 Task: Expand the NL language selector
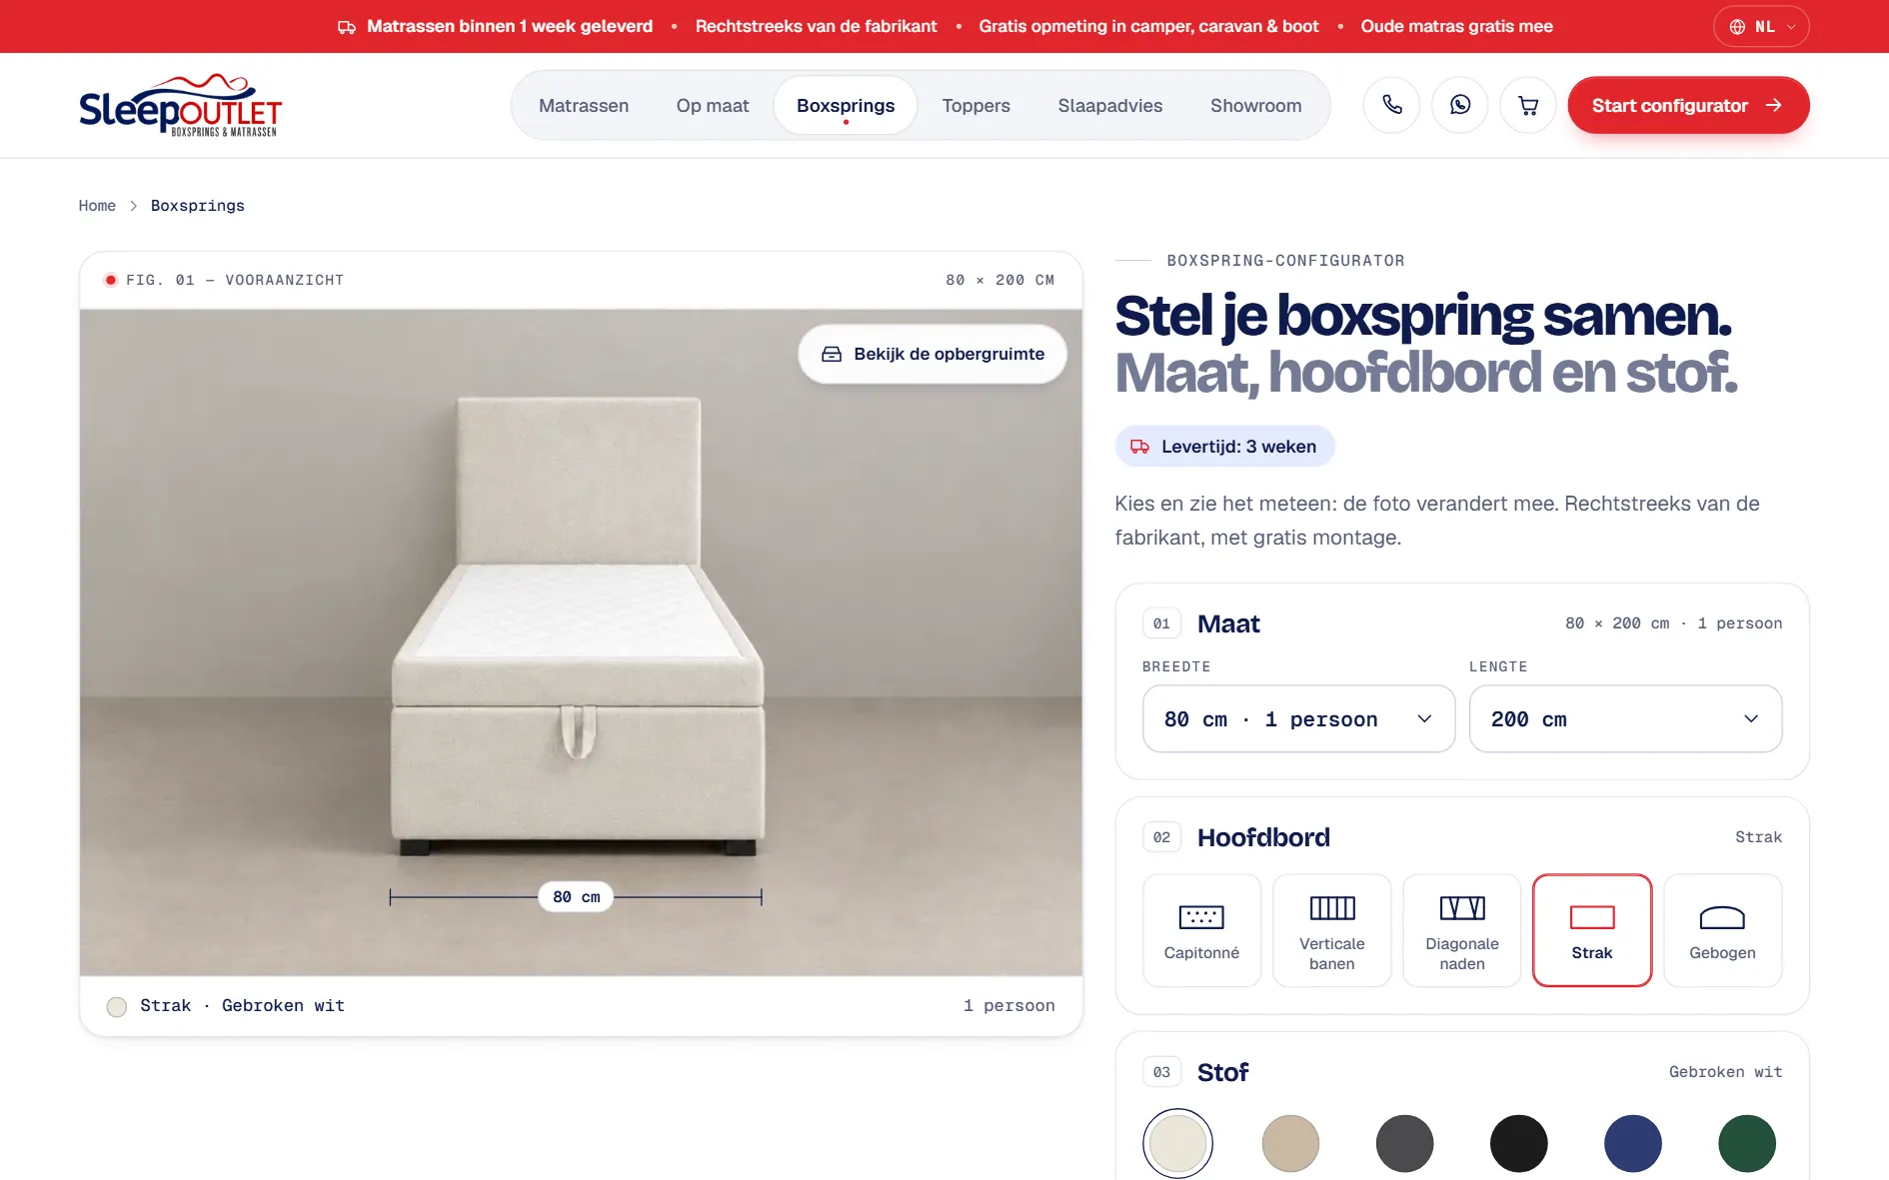point(1761,27)
